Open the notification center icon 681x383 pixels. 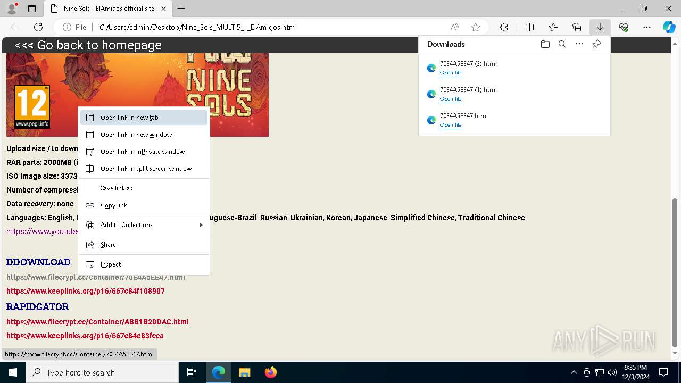tap(663, 372)
